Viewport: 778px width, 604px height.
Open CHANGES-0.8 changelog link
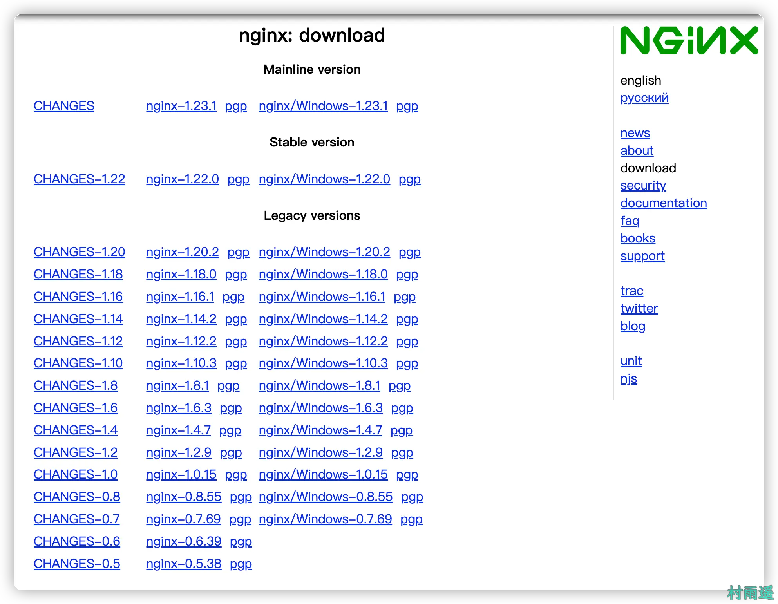[77, 497]
